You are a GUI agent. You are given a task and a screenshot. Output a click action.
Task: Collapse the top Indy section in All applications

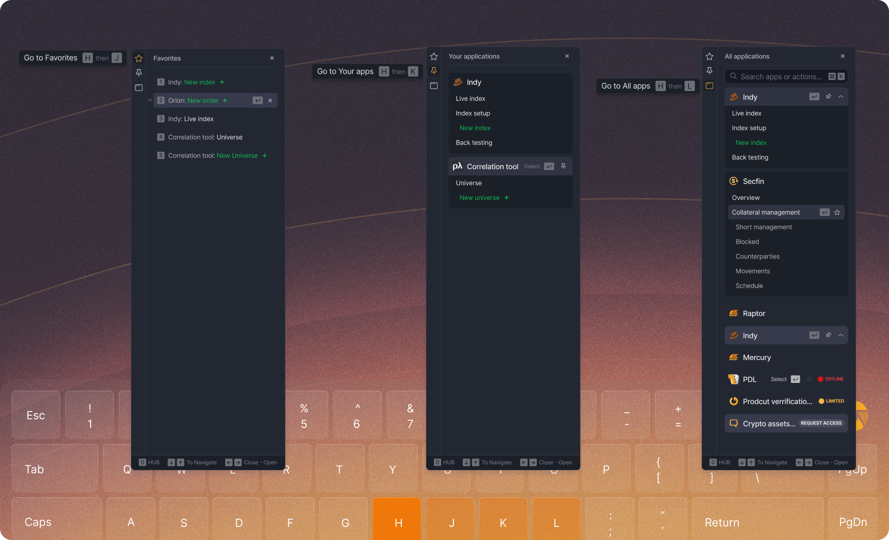841,97
